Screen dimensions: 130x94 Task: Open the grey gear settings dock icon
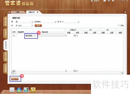click(x=12, y=90)
